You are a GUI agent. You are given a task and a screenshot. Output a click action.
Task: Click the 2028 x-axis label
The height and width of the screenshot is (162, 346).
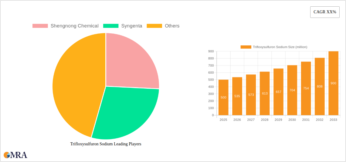pos(265,120)
